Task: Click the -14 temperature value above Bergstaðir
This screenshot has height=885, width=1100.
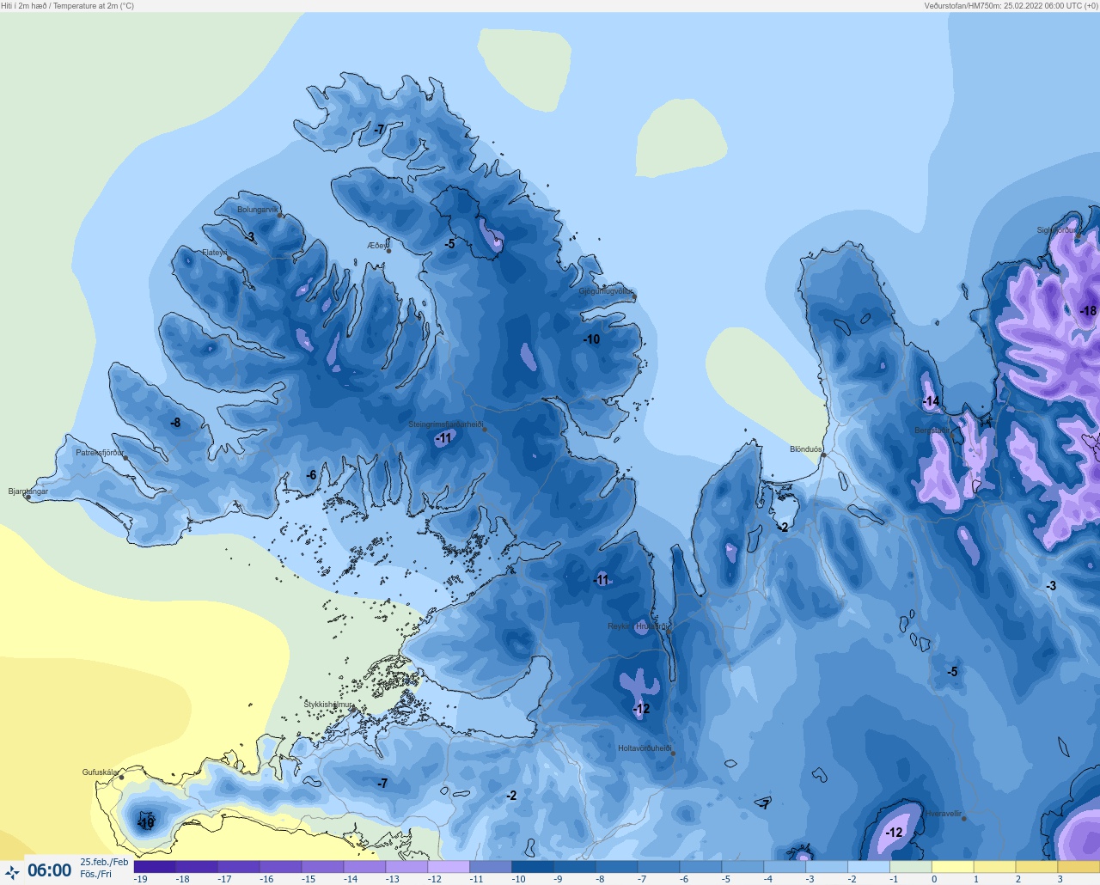Action: point(931,401)
